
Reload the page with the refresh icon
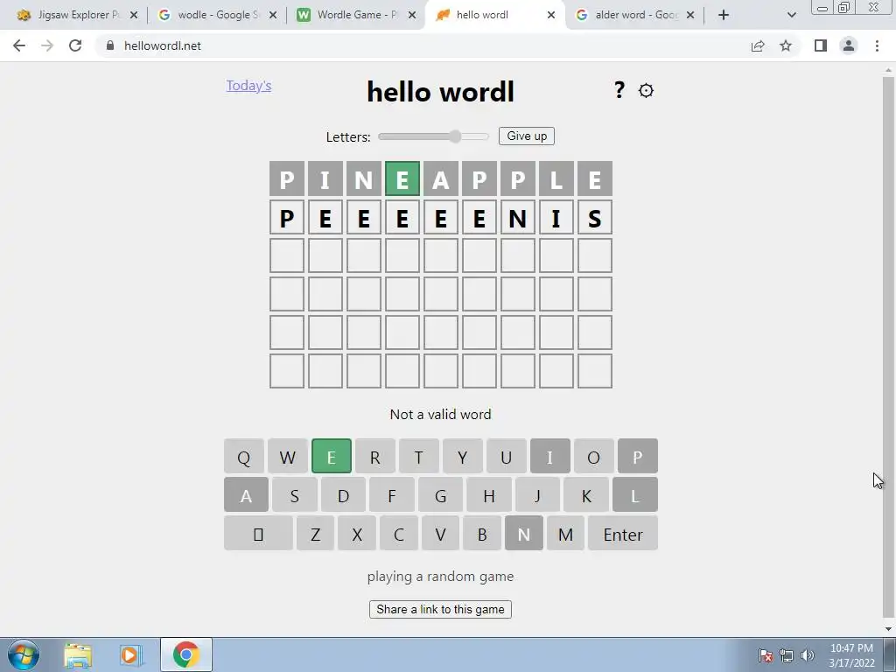(75, 45)
